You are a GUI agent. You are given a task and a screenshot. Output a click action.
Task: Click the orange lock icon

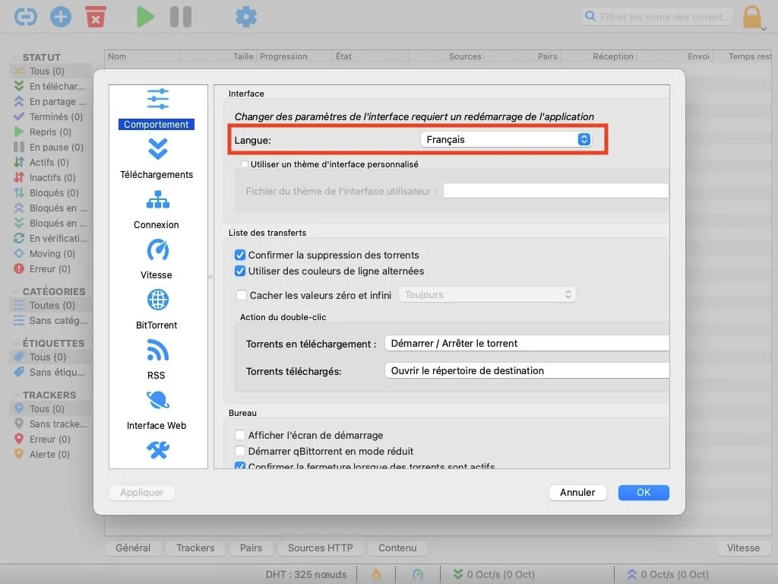pyautogui.click(x=752, y=17)
